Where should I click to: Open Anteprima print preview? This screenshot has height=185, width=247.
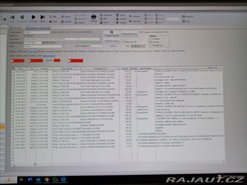pyautogui.click(x=106, y=15)
